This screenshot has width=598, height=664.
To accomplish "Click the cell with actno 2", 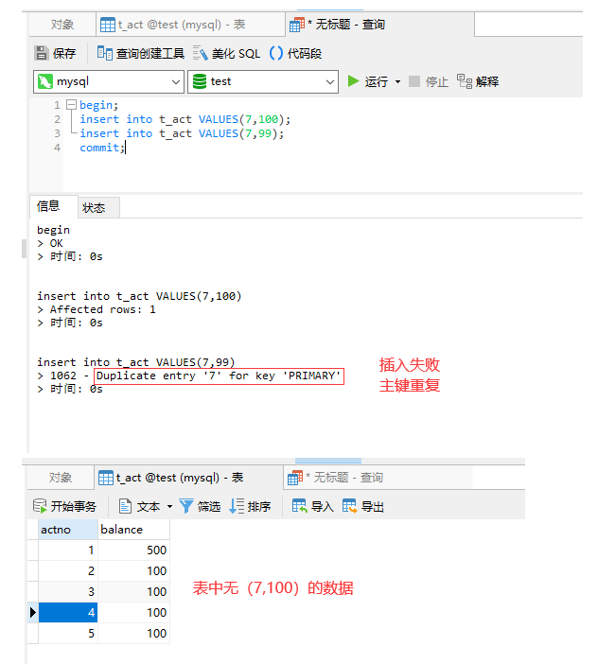I will [x=68, y=571].
